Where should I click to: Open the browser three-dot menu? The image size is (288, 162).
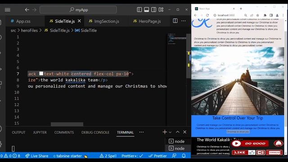click(283, 15)
